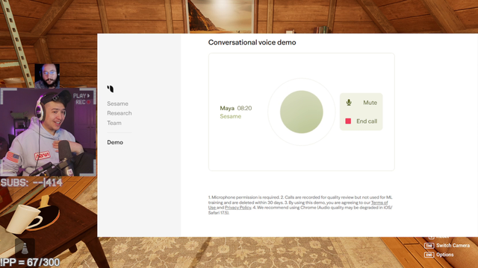Click the TAB key icon
This screenshot has height=268, width=478.
tap(429, 246)
